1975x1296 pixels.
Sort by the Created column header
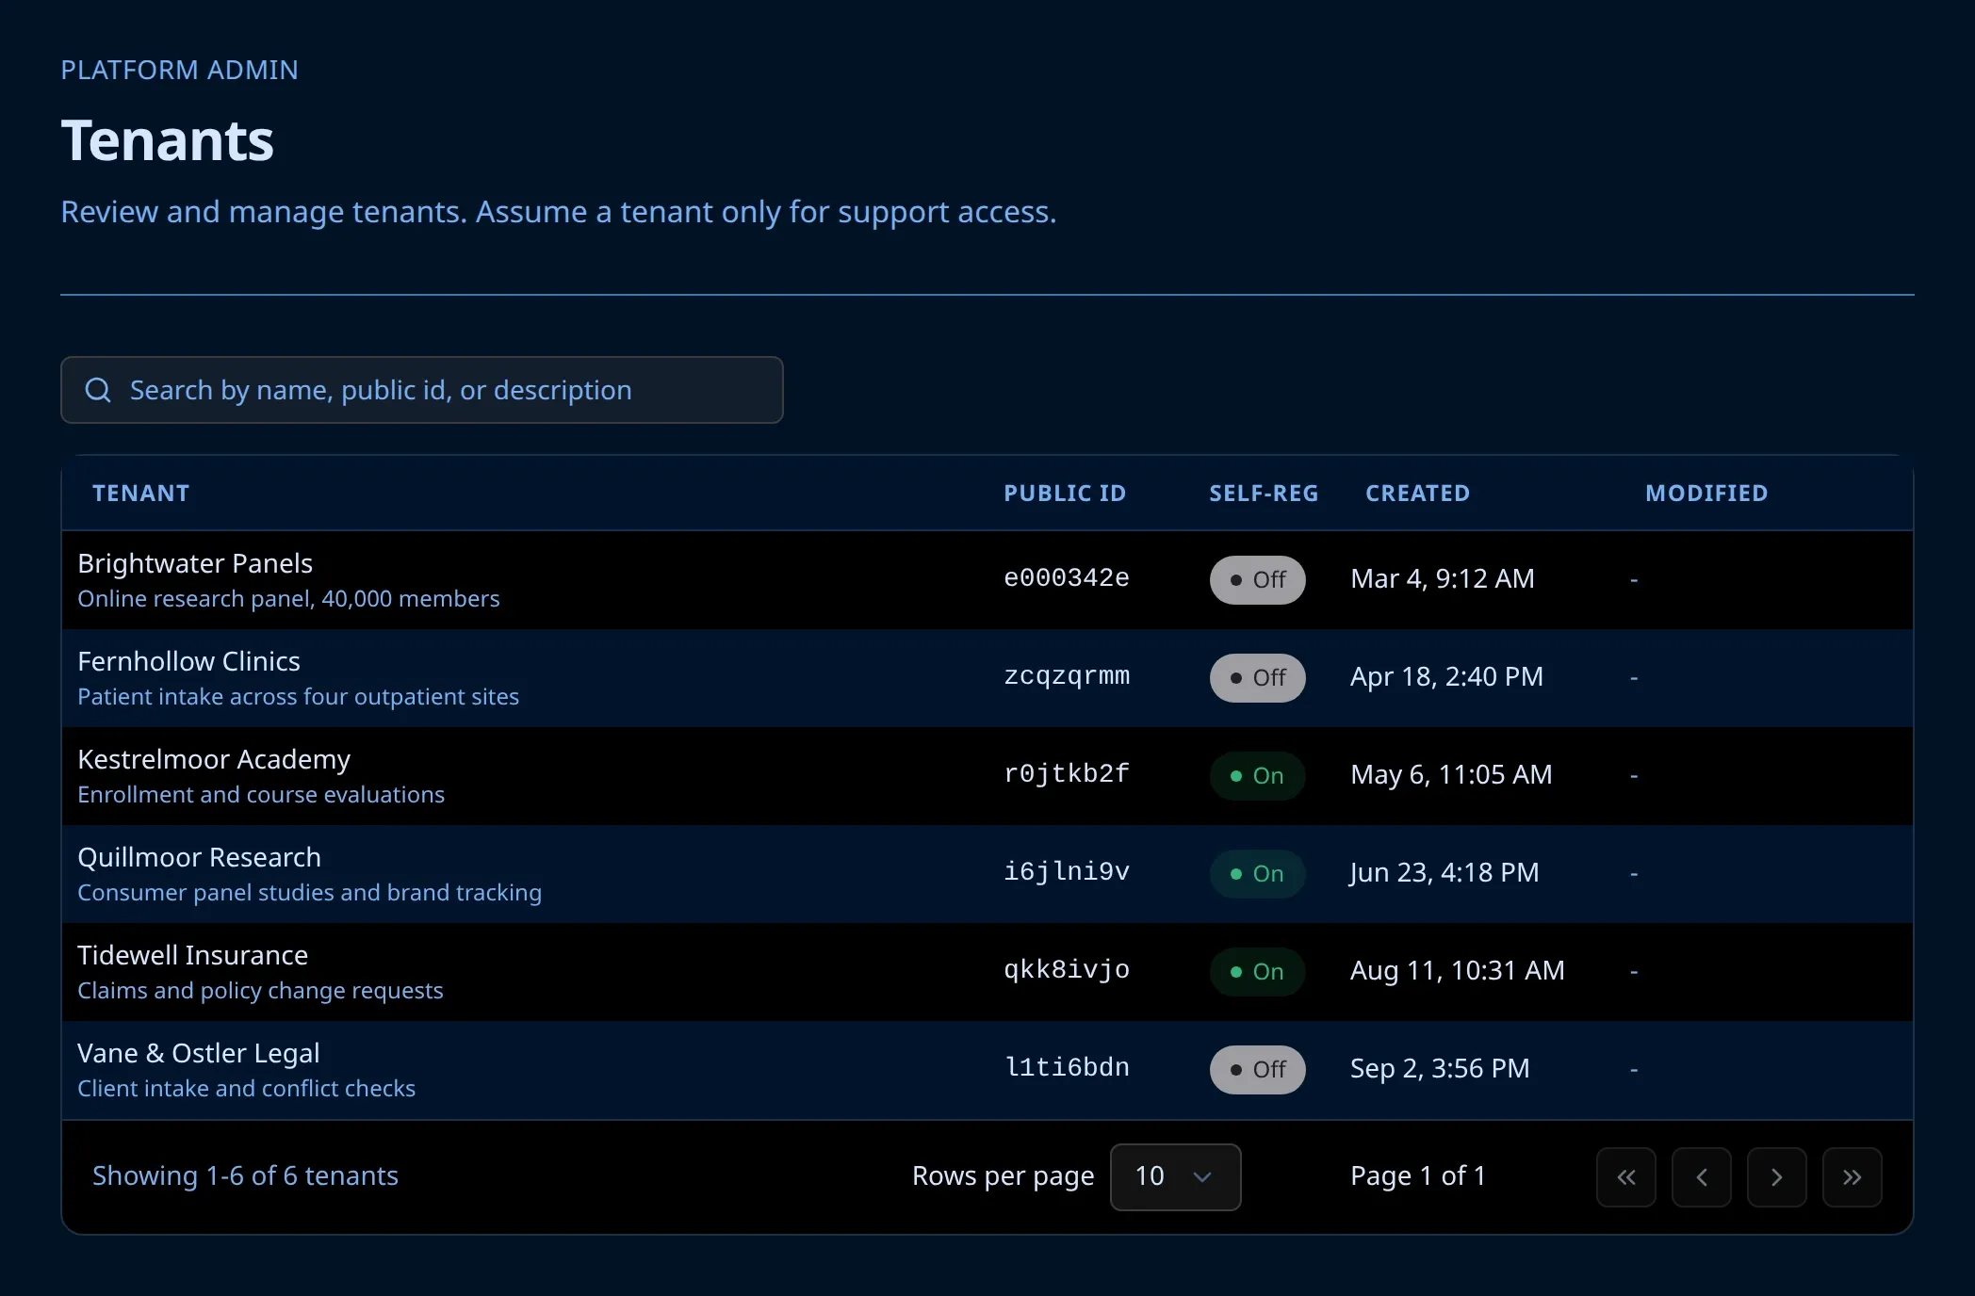click(x=1417, y=494)
